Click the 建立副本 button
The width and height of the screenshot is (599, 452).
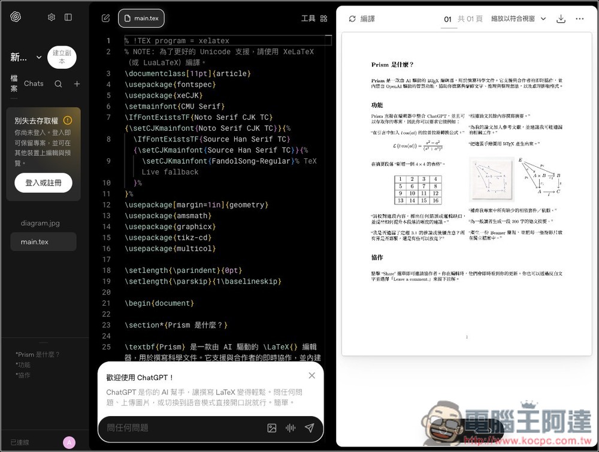tap(62, 57)
